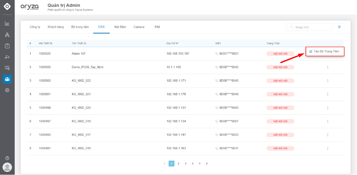Click device code 1000497
The width and height of the screenshot is (357, 175).
click(x=45, y=121)
